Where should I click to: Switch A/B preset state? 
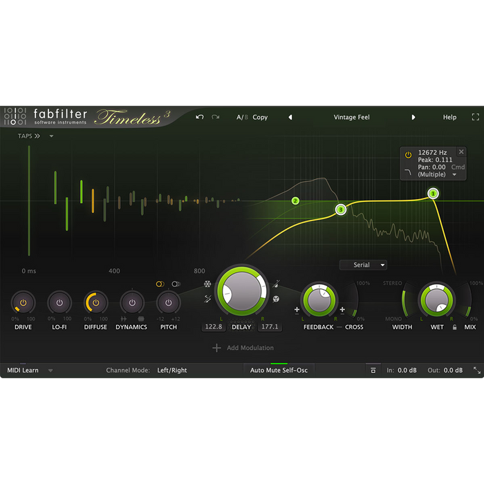(242, 118)
